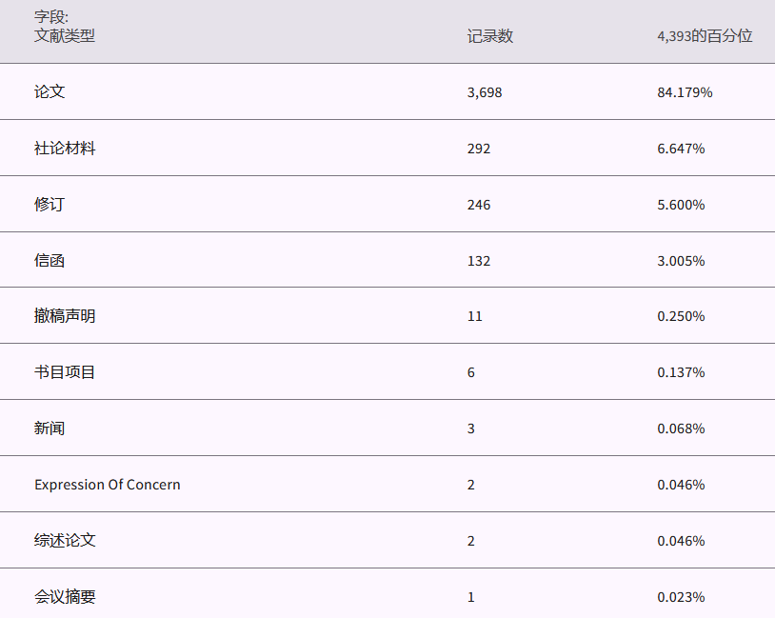Click the 修订 document type label
Viewport: 775px width, 618px height.
tap(50, 205)
